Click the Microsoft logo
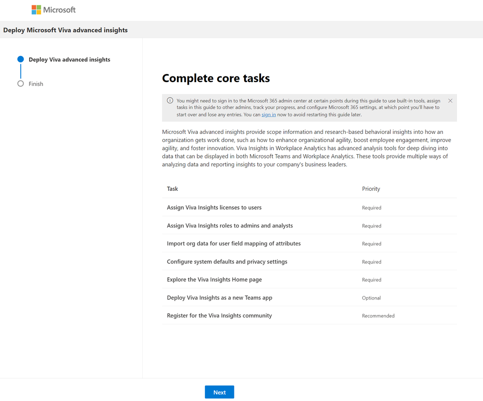Viewport: 483px width, 401px height. point(54,10)
